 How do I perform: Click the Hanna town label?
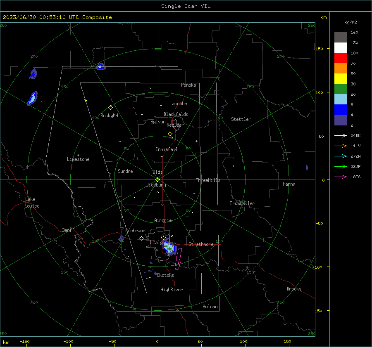[289, 184]
